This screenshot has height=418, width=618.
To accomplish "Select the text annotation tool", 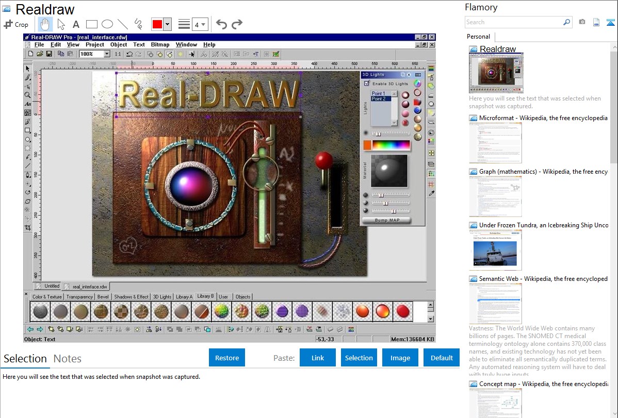I will click(x=76, y=24).
